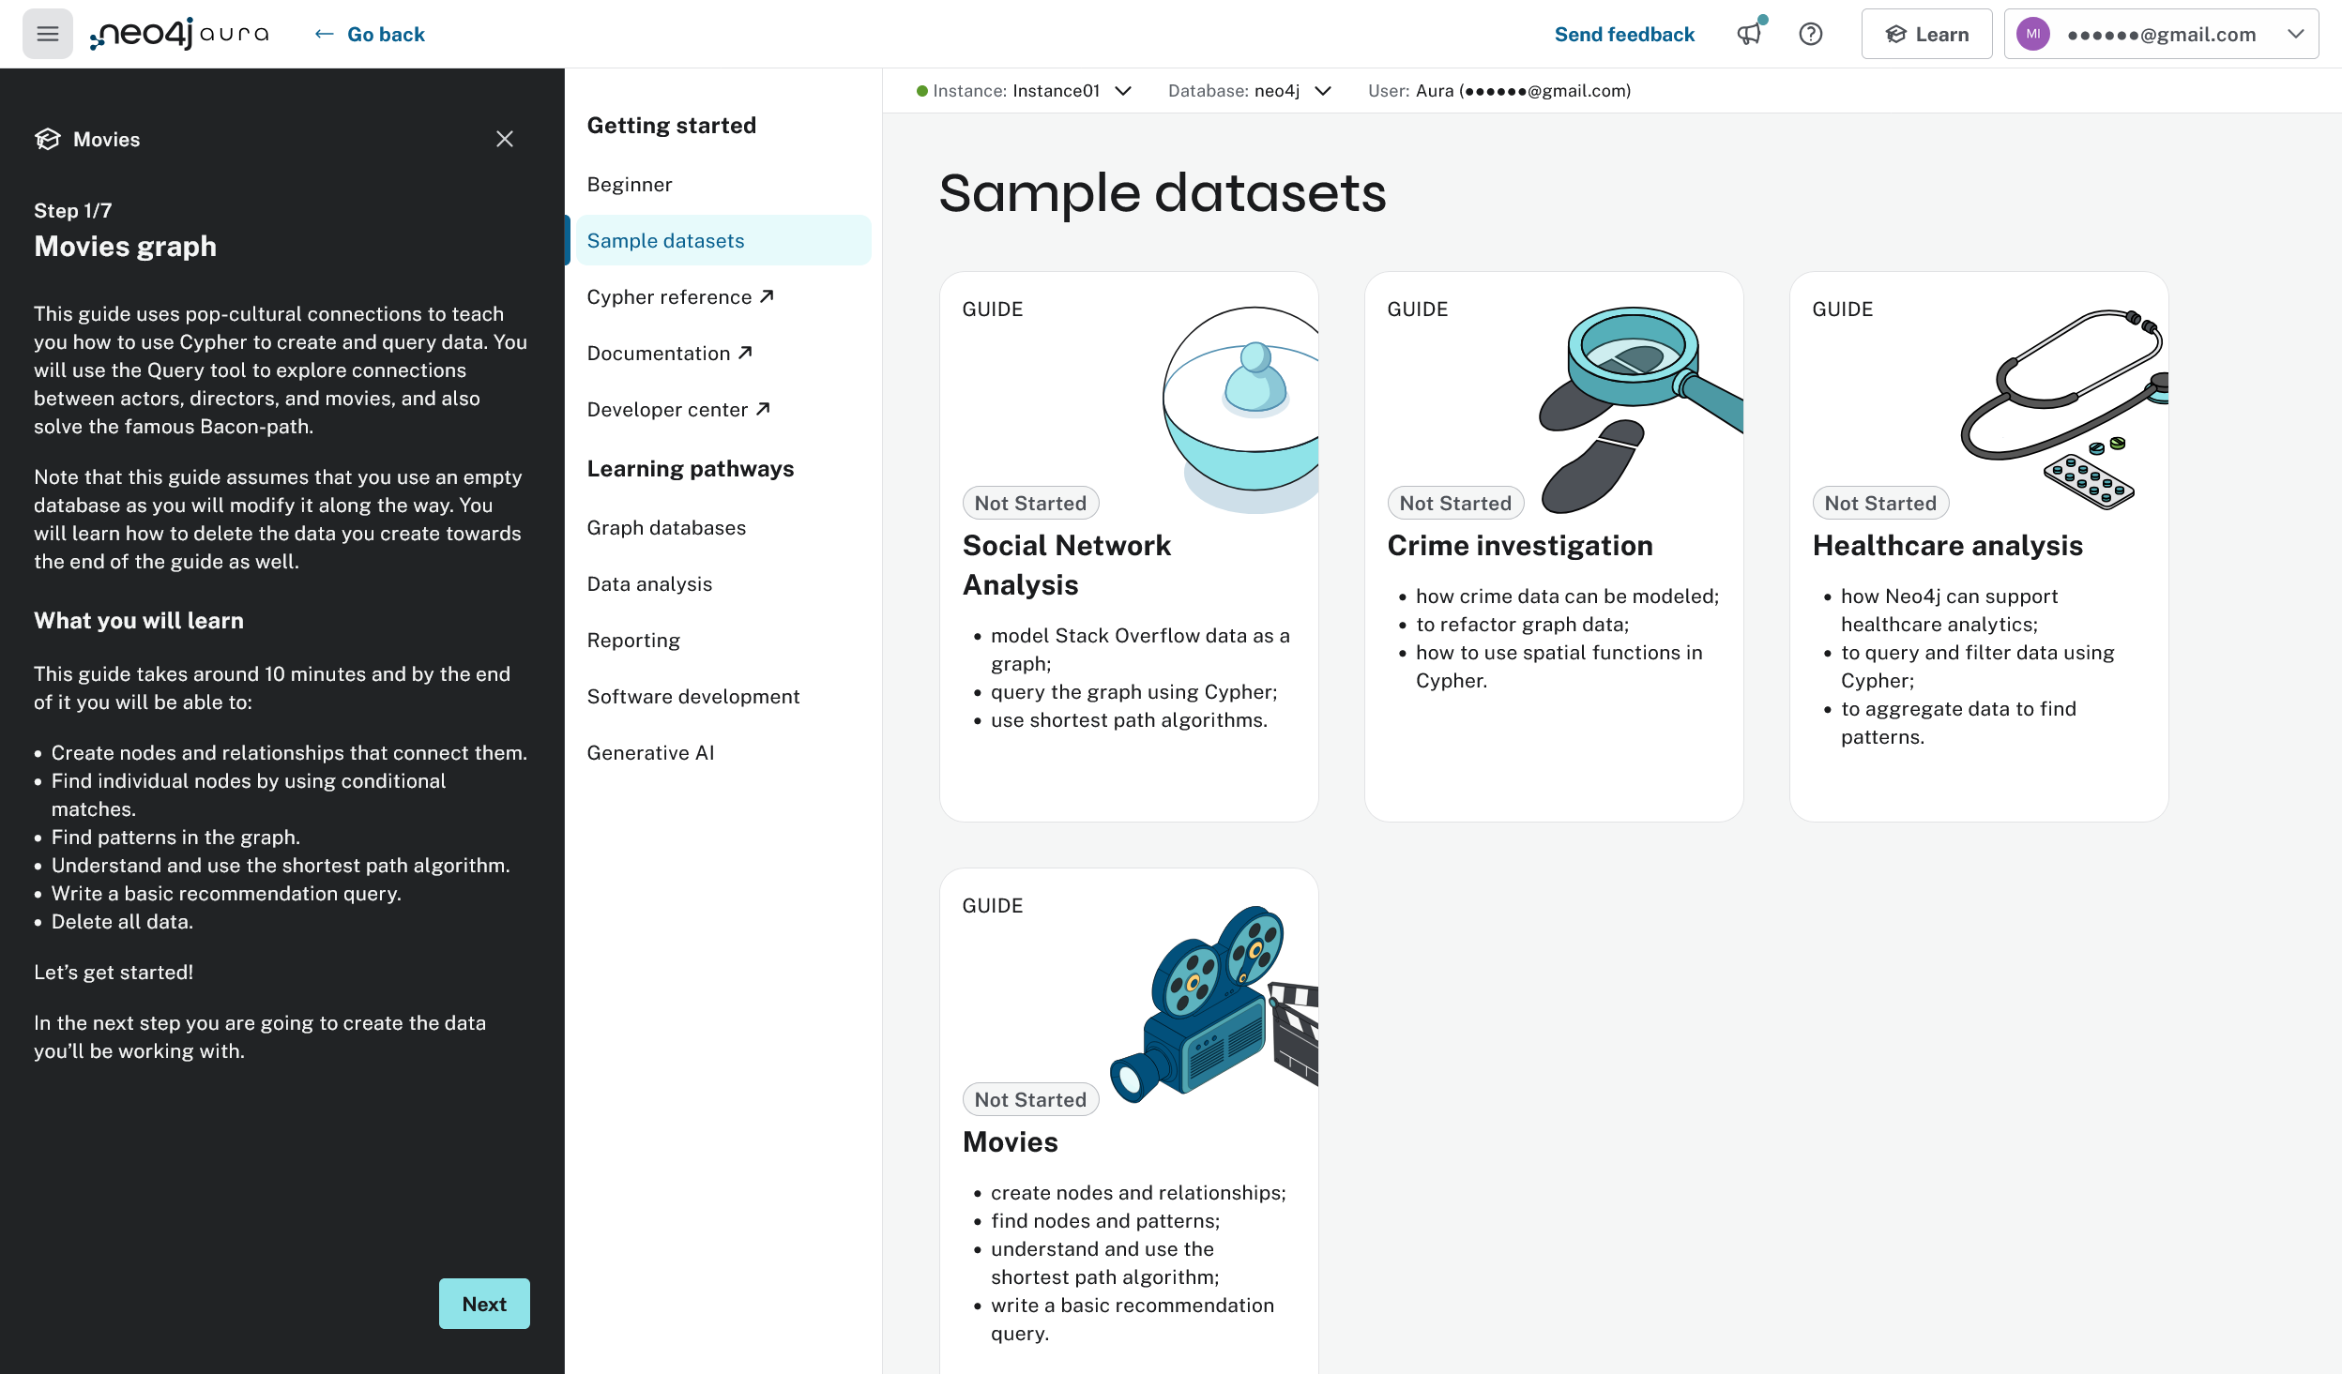Screen dimensions: 2342x1374
Task: Select Data analysis pathway
Action: tap(649, 584)
